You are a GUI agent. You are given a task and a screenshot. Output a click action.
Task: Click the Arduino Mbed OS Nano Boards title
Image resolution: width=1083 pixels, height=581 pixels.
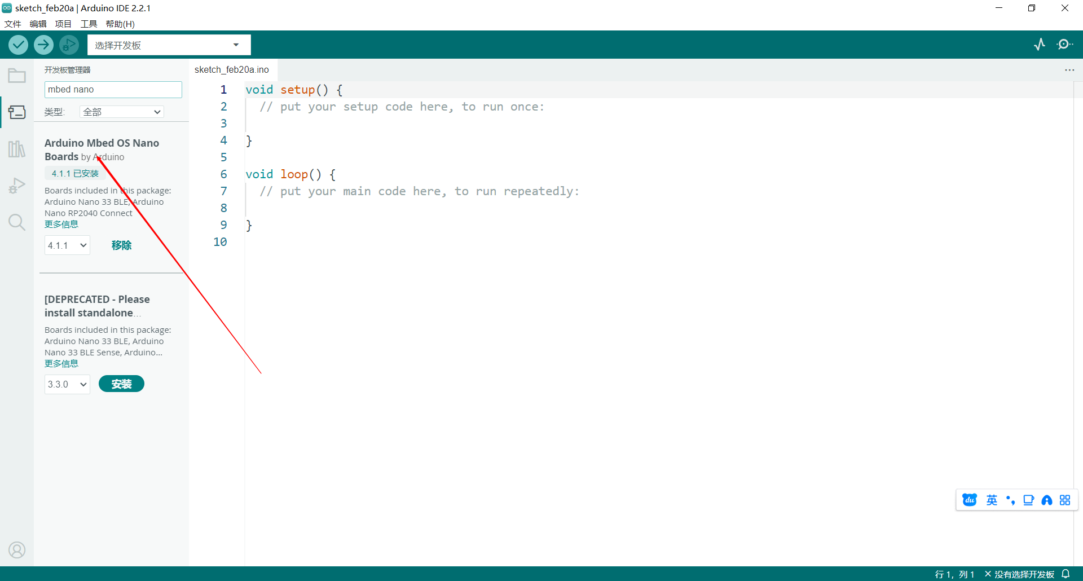pos(102,149)
